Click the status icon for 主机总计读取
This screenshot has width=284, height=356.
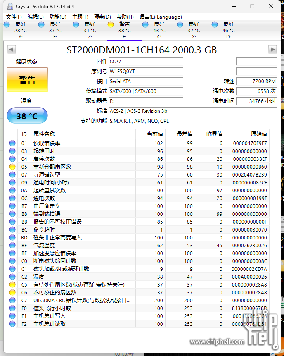tap(12, 324)
